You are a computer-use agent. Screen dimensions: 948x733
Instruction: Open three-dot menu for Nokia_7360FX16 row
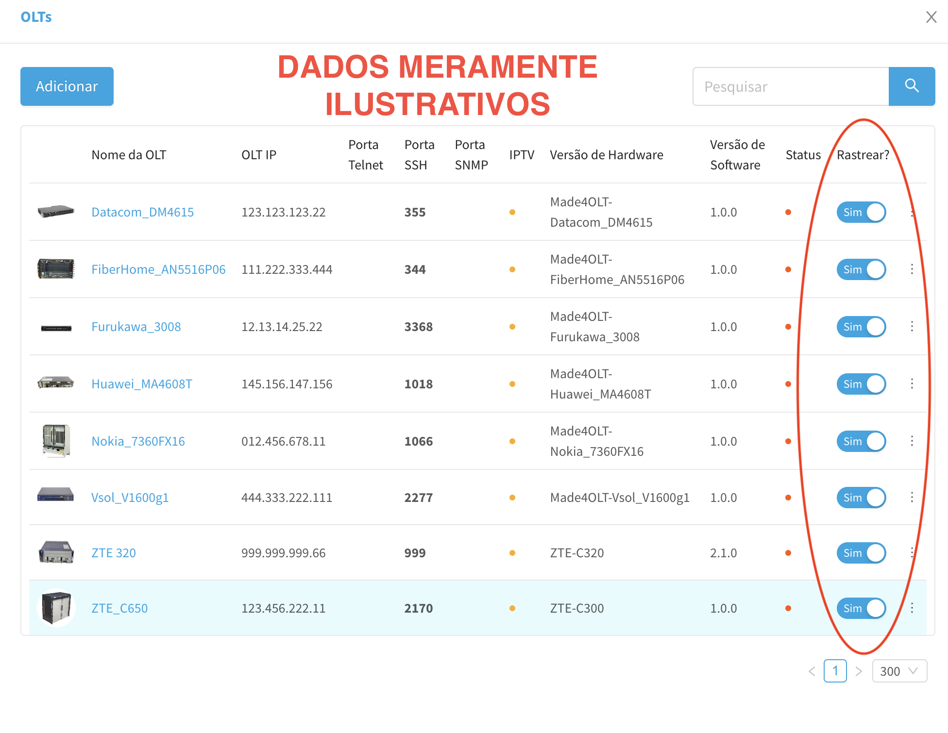point(912,441)
